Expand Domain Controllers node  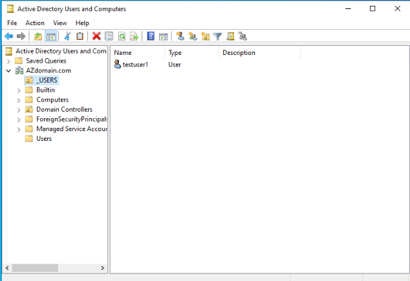pyautogui.click(x=19, y=110)
